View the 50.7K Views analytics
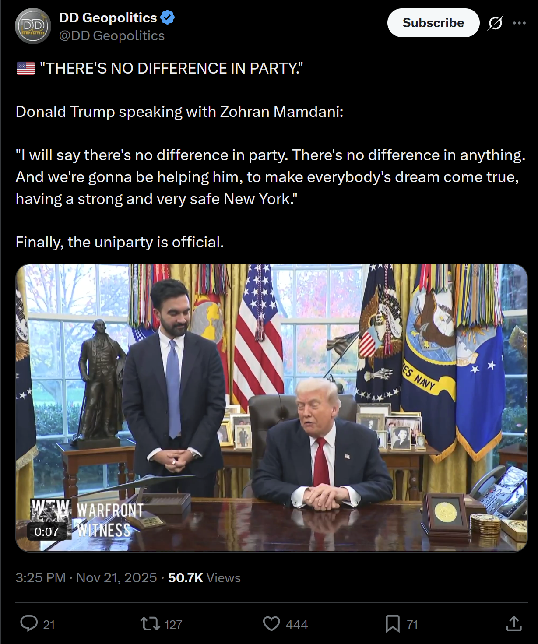Screen dimensions: 538x644 point(204,578)
